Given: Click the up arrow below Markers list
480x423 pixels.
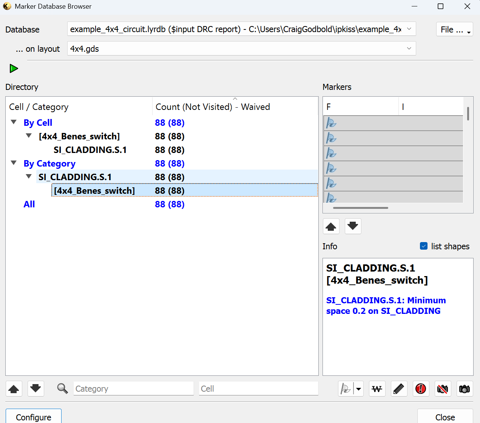Looking at the screenshot, I should (x=331, y=226).
